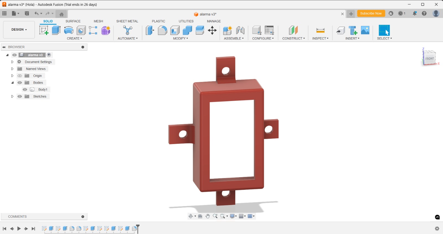
Task: Click the Offset Face tool
Action: [x=200, y=30]
